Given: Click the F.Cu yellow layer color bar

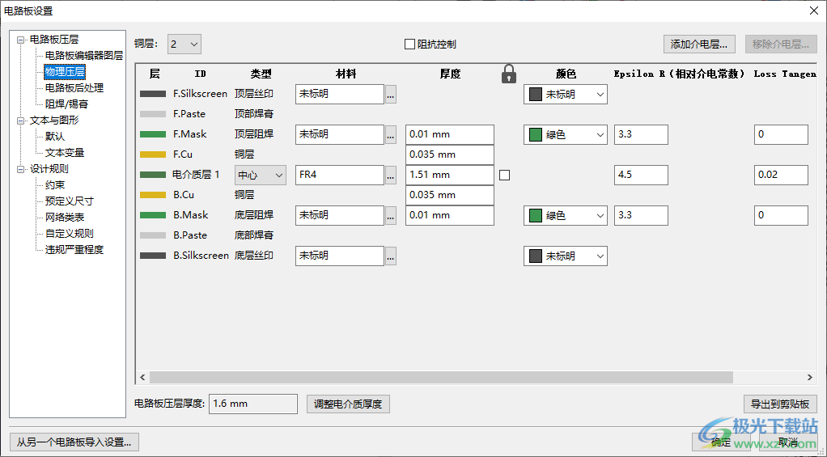Looking at the screenshot, I should (x=153, y=154).
